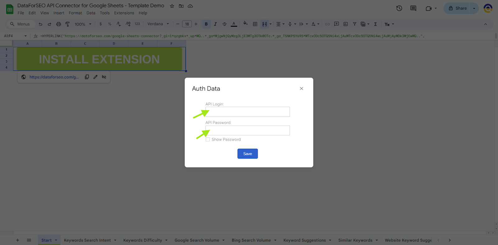Viewport: 498px width, 245px height.
Task: Click the print icon
Action: tap(59, 24)
